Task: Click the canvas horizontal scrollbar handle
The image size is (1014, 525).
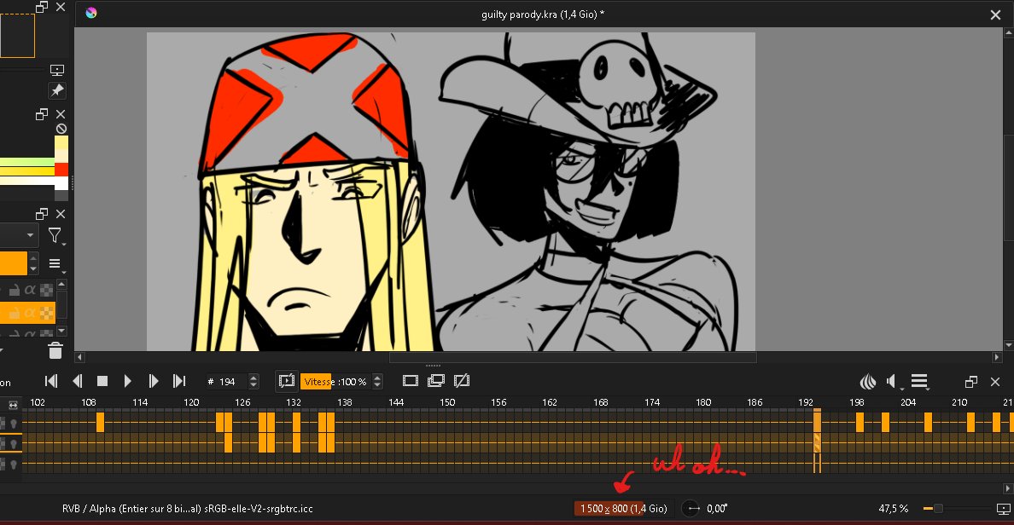Action: click(573, 357)
